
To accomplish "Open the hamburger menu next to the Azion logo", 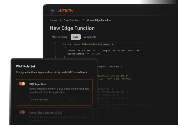I will point(52,11).
